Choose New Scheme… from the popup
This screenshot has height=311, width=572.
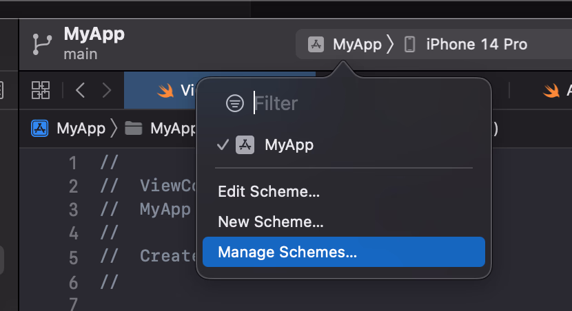coord(270,222)
